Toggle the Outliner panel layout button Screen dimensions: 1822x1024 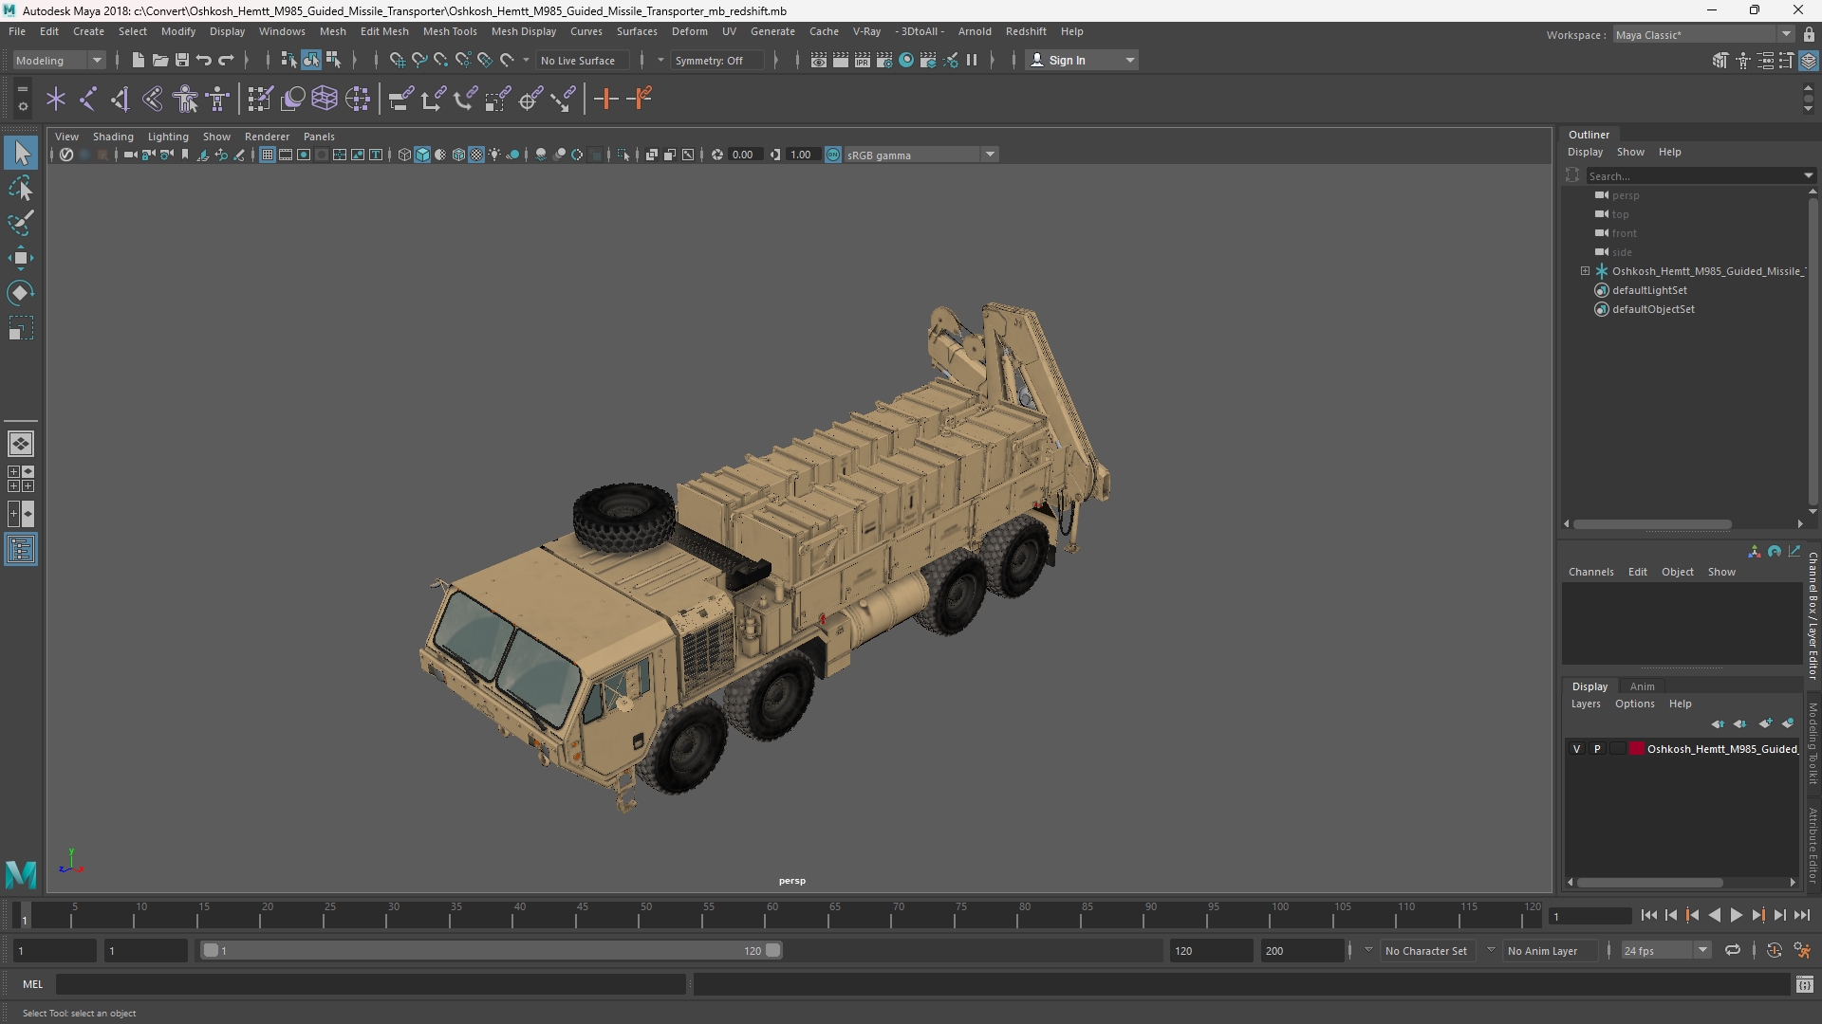click(21, 550)
